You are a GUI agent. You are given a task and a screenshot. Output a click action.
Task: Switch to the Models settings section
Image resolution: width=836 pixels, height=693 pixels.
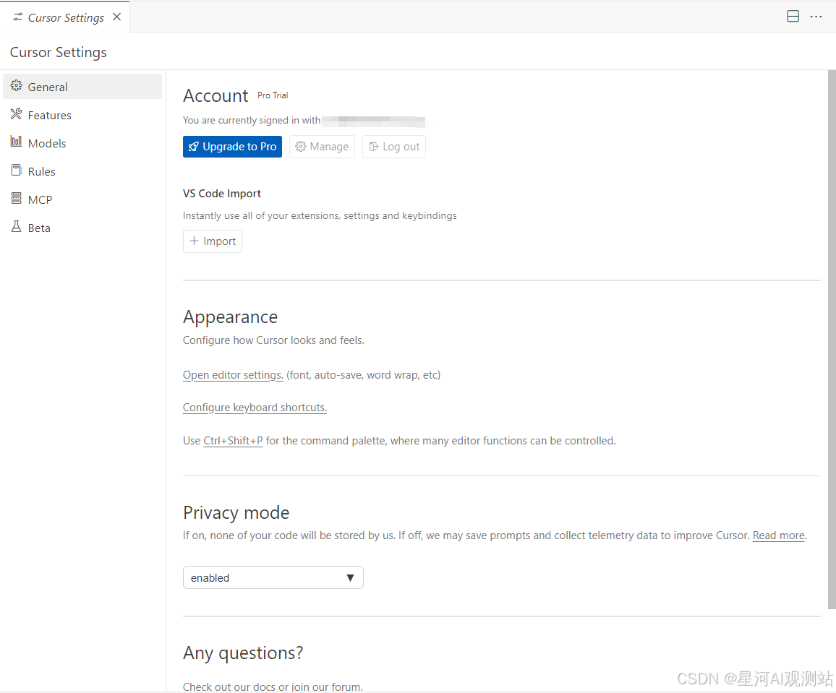pyautogui.click(x=82, y=143)
